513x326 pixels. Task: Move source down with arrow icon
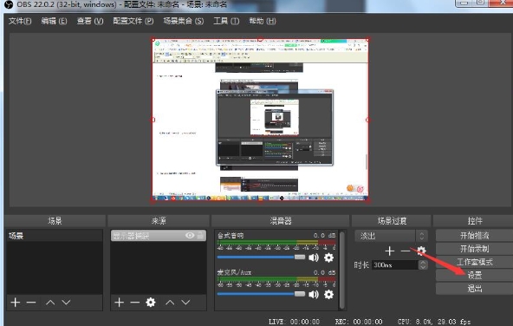coord(185,303)
